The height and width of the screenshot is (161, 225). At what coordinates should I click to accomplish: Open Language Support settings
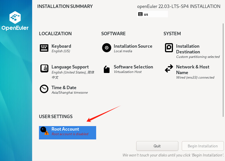click(x=67, y=72)
